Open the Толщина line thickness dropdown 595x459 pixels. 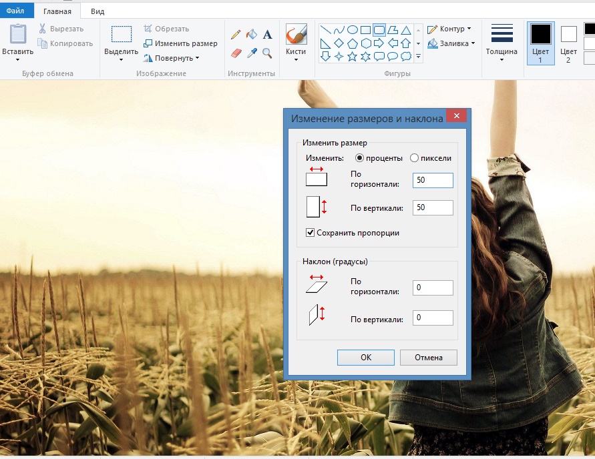click(x=502, y=43)
